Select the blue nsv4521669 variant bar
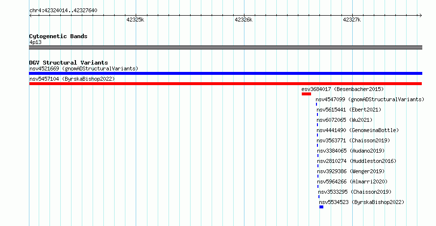Screen dimensions: 436x226 pos(225,73)
